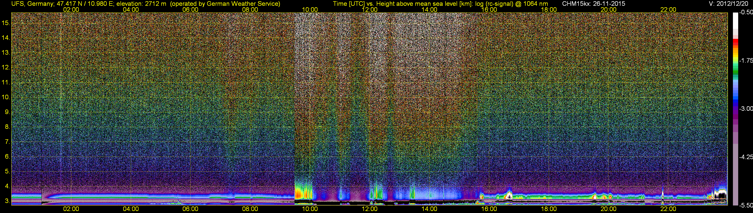Click the 14:00 label on the bottom time axis
The width and height of the screenshot is (753, 213).
[429, 209]
